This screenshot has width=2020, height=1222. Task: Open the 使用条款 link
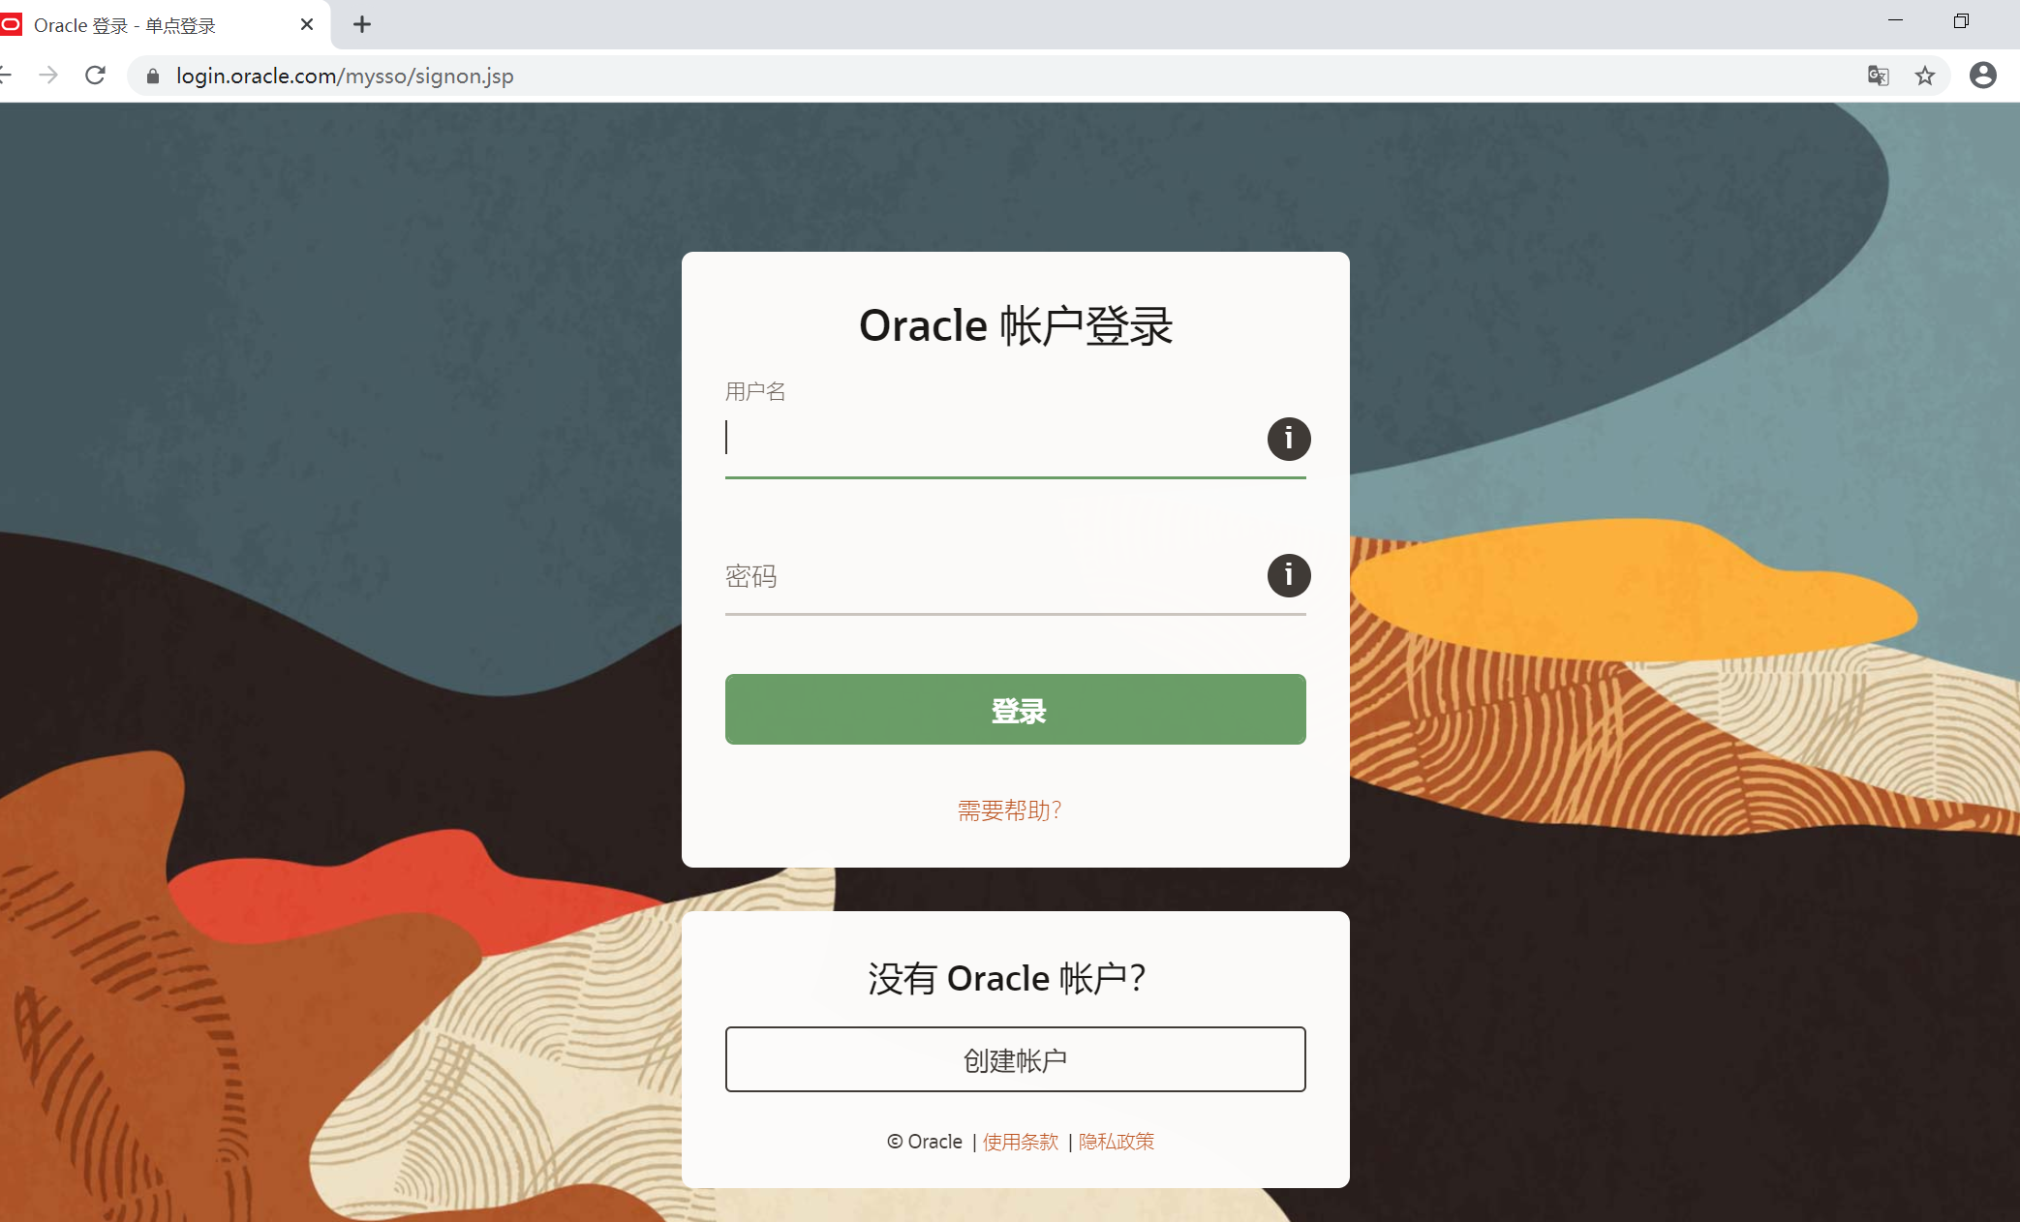(1020, 1142)
